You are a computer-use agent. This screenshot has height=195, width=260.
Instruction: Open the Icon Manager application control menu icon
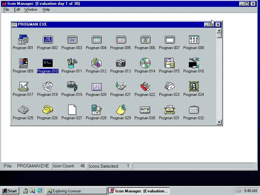pyautogui.click(x=4, y=4)
